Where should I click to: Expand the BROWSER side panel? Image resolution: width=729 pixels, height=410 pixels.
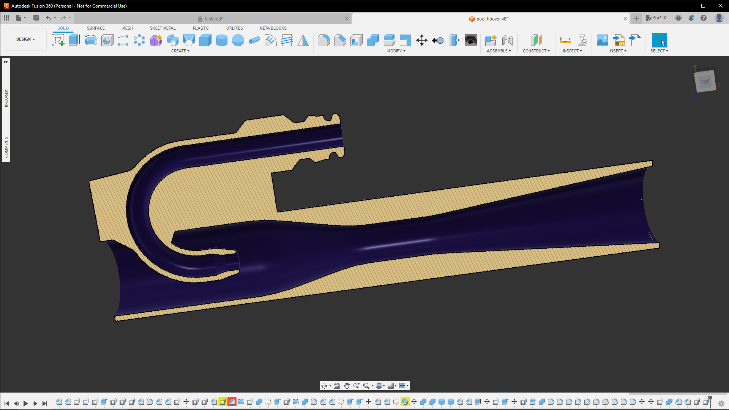click(6, 98)
